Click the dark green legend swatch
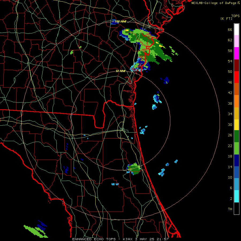This screenshot has height=241, width=241. pos(236,136)
